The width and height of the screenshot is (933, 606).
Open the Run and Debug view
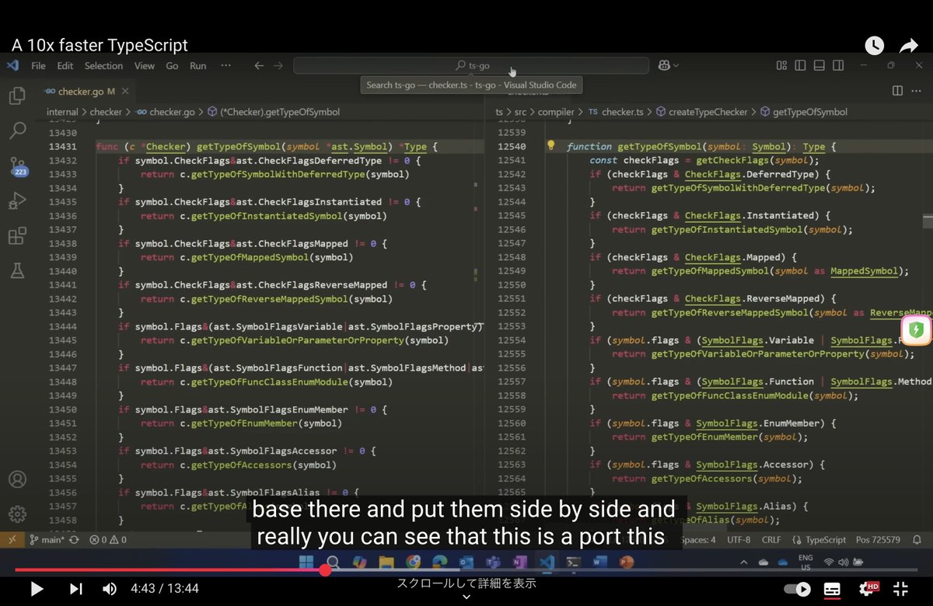(17, 201)
